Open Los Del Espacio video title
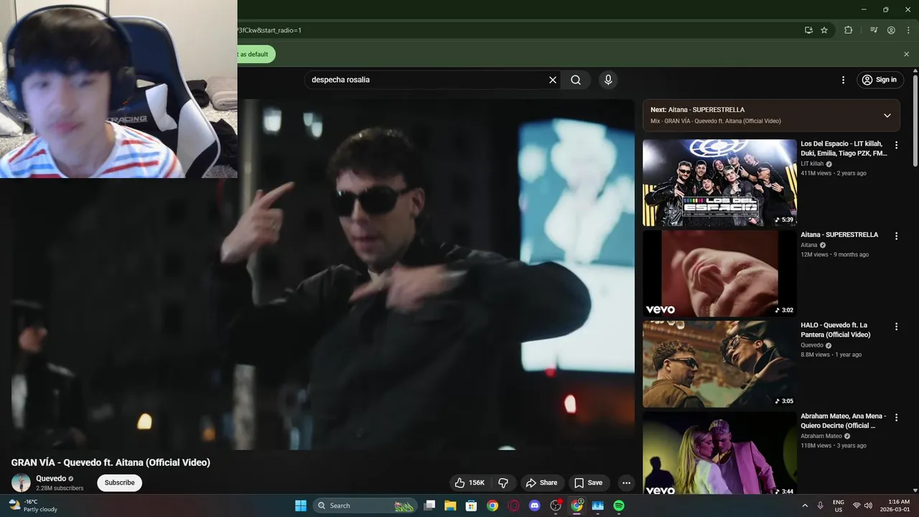This screenshot has height=517, width=919. coord(844,149)
